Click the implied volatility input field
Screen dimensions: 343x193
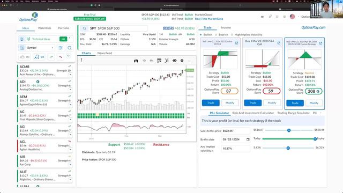[x=236, y=149]
